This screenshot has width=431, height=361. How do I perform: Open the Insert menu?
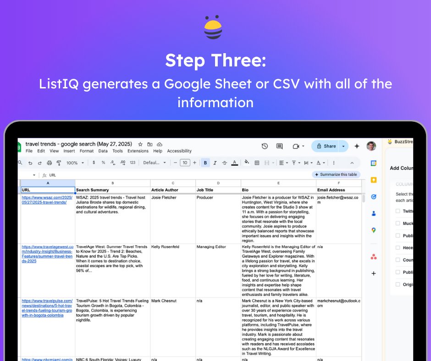pos(69,151)
